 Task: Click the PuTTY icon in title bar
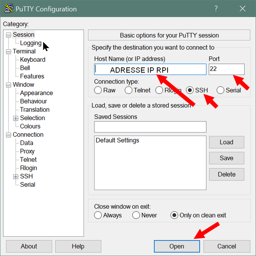[9, 8]
